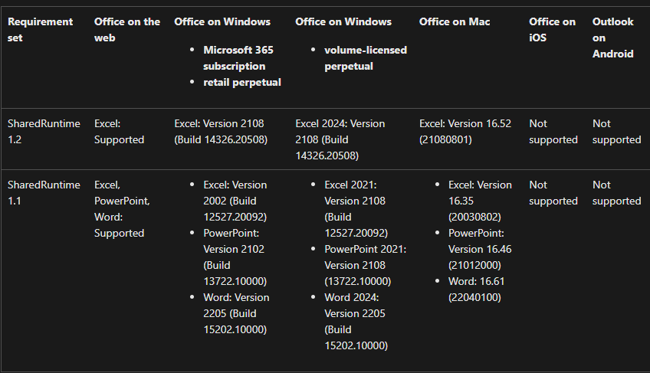
Task: Click the 'volume-licensed perpetual' bullet text
Action: 366,58
